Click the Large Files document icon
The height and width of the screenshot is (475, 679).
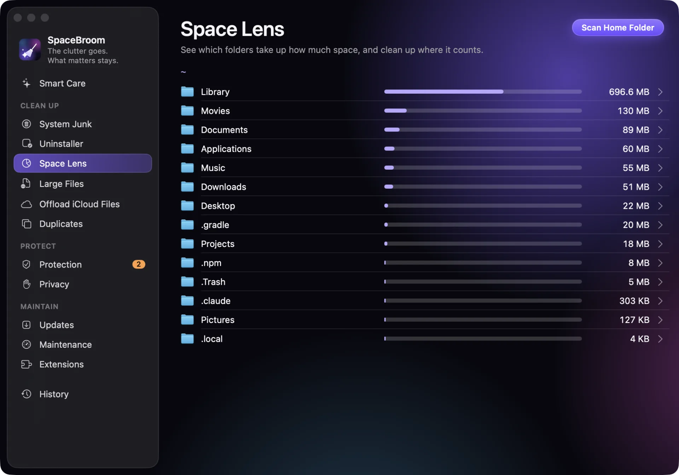coord(26,184)
